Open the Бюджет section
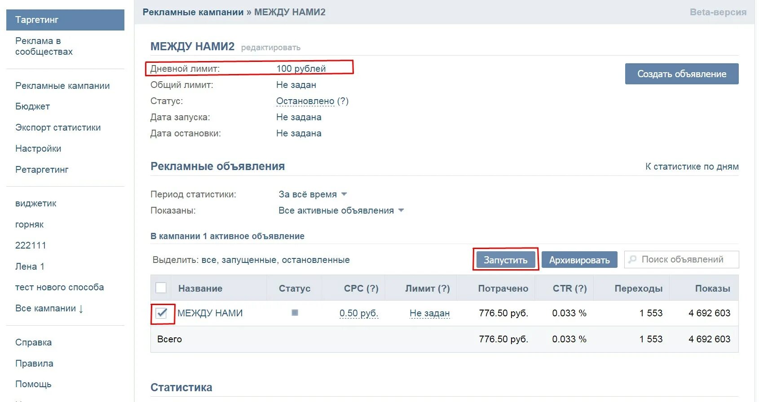Screen dimensions: 759x402 click(x=32, y=106)
